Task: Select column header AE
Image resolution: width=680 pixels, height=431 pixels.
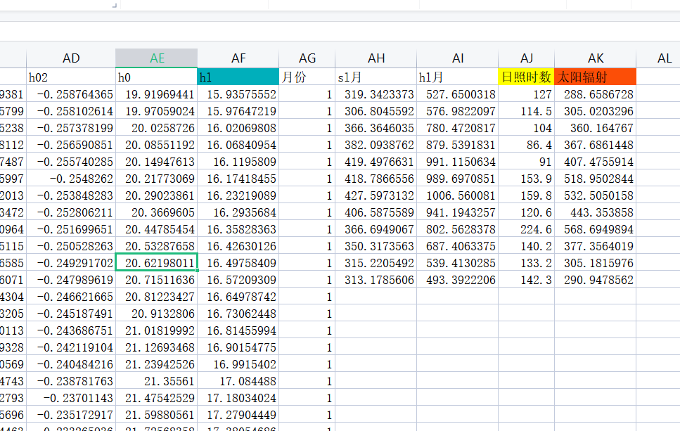Action: pyautogui.click(x=157, y=58)
